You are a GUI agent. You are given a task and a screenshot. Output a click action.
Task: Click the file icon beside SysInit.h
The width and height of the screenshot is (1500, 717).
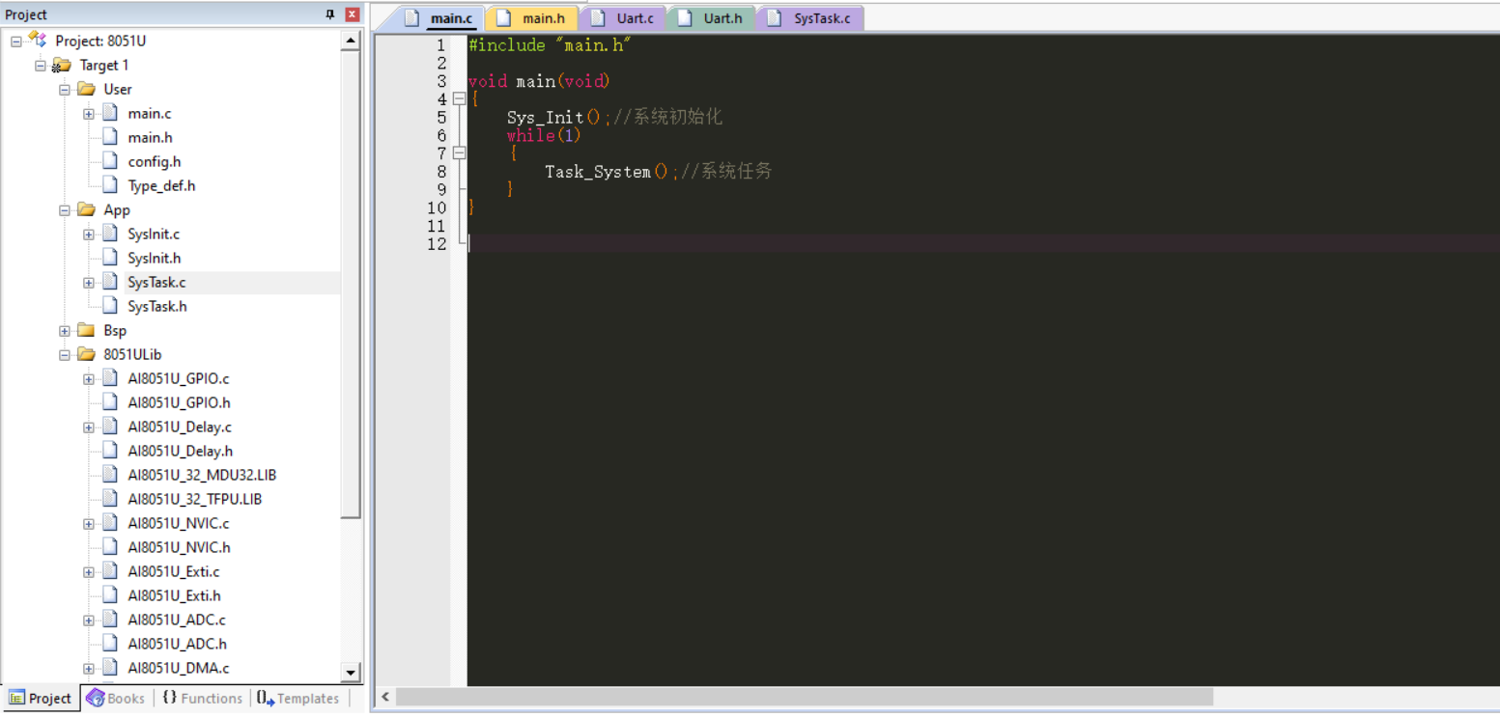click(x=109, y=258)
